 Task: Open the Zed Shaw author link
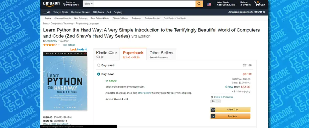[x=52, y=41]
